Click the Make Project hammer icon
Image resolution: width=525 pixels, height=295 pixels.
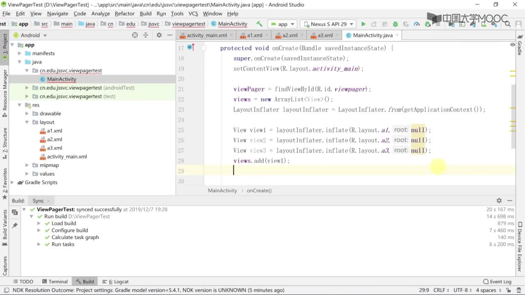pyautogui.click(x=259, y=24)
